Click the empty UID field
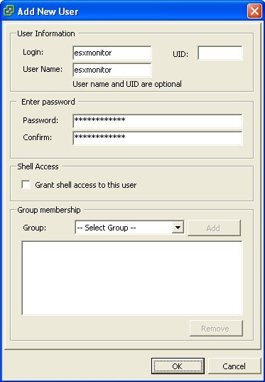Viewport: 265px width, 382px height. click(x=220, y=53)
